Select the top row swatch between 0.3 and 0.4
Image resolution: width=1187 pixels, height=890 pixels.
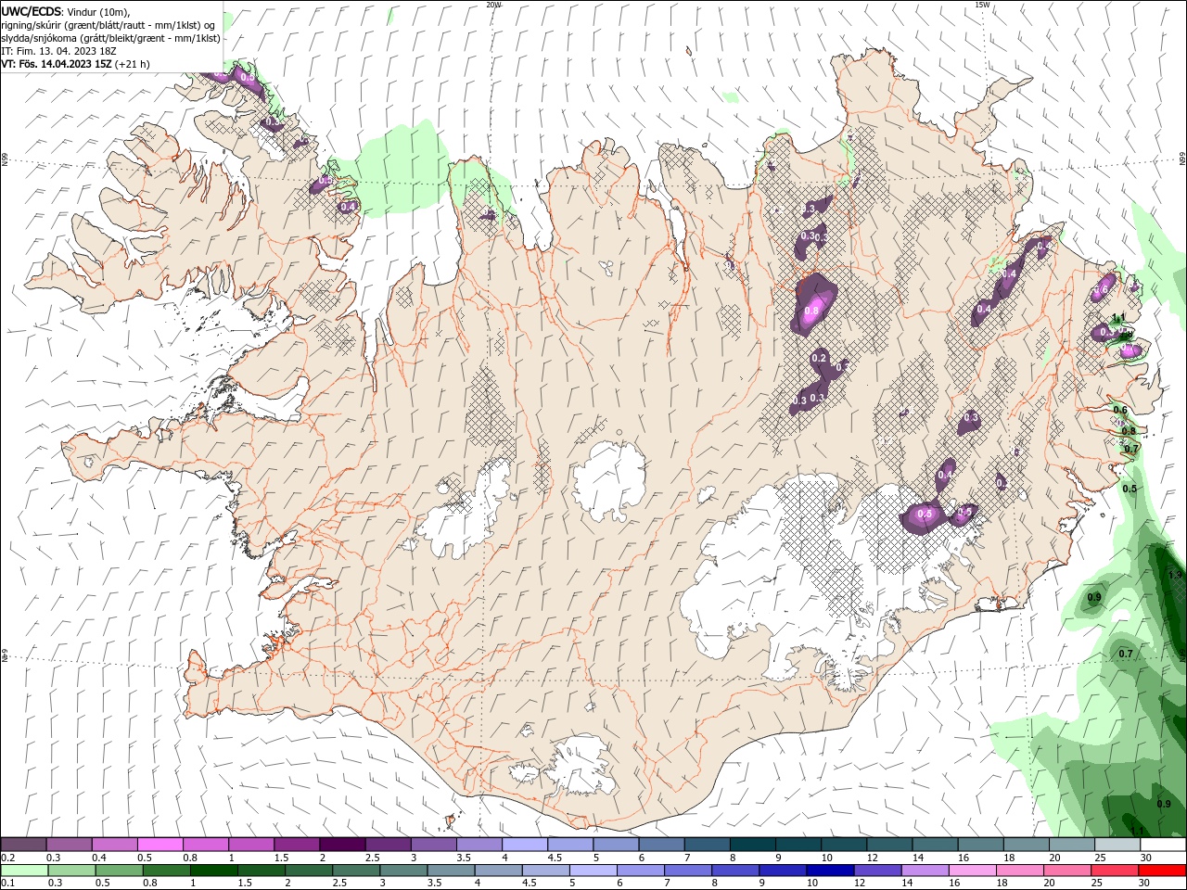pyautogui.click(x=69, y=845)
